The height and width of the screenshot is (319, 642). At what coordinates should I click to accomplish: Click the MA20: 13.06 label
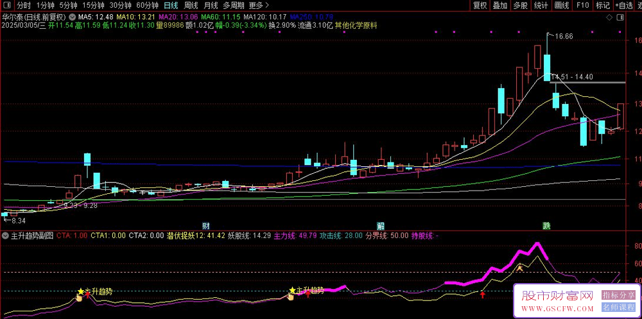(x=178, y=17)
